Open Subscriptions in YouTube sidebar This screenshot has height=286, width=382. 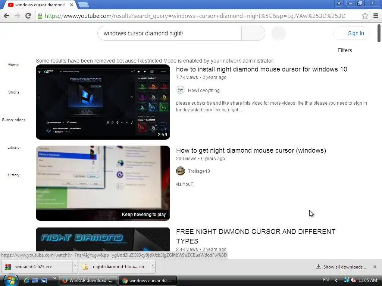(x=13, y=120)
